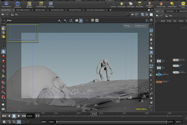This screenshot has height=125, width=187.
Task: Click the magnet multi-snapping icon
Action: pos(3,97)
